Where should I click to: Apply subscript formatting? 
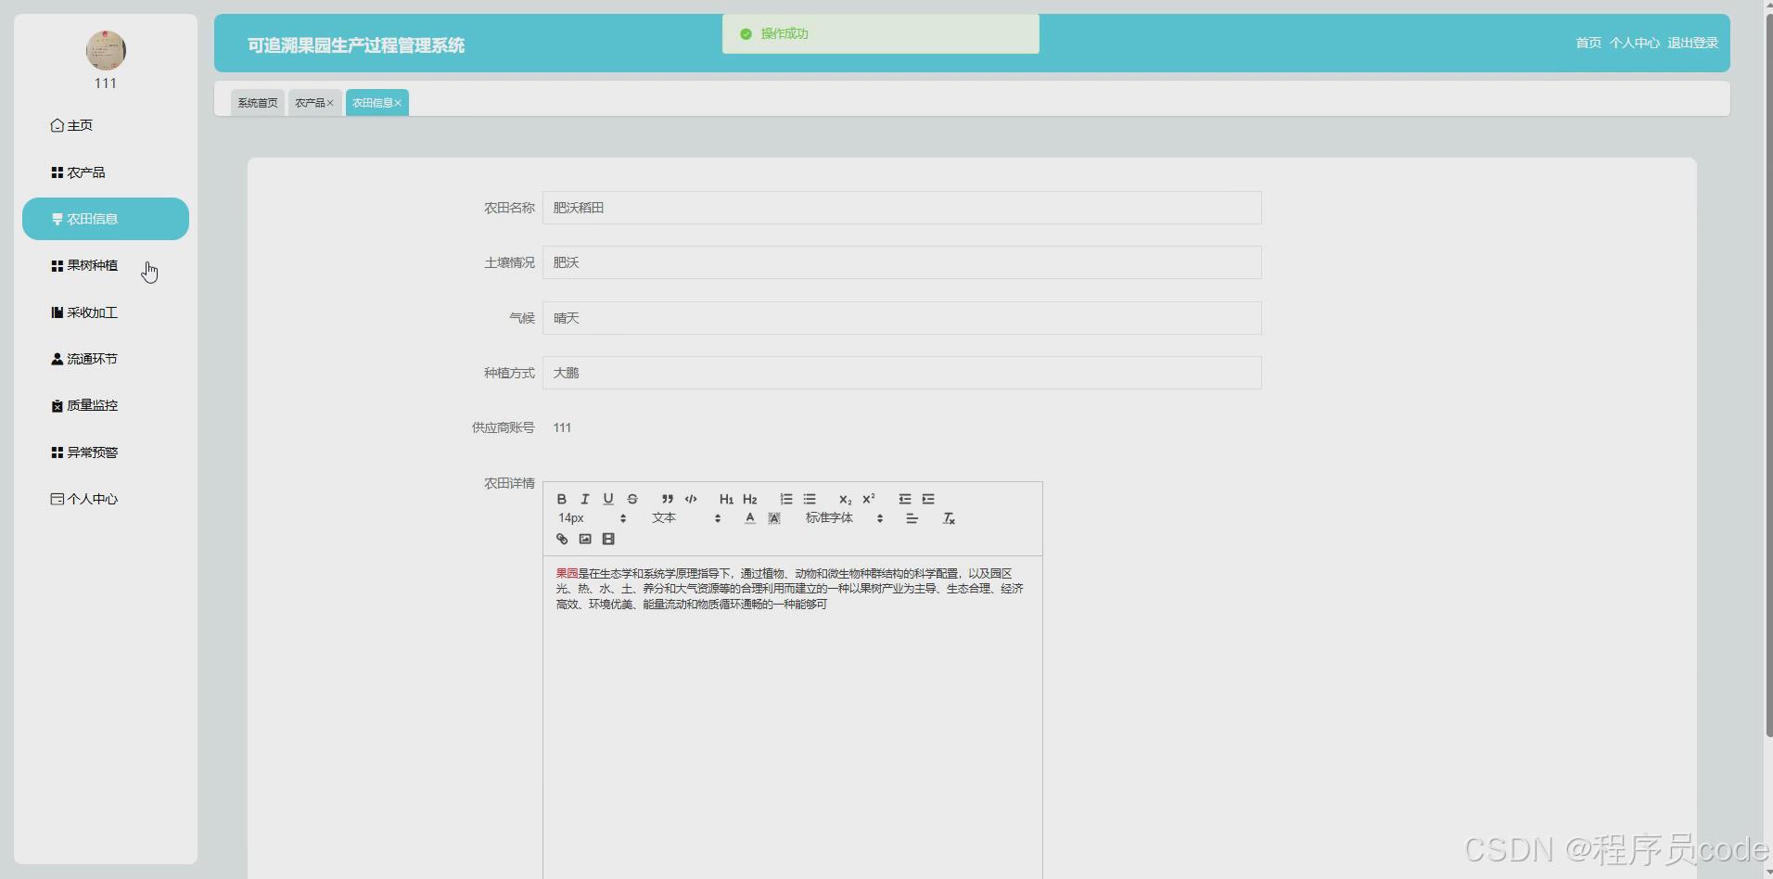tap(845, 499)
